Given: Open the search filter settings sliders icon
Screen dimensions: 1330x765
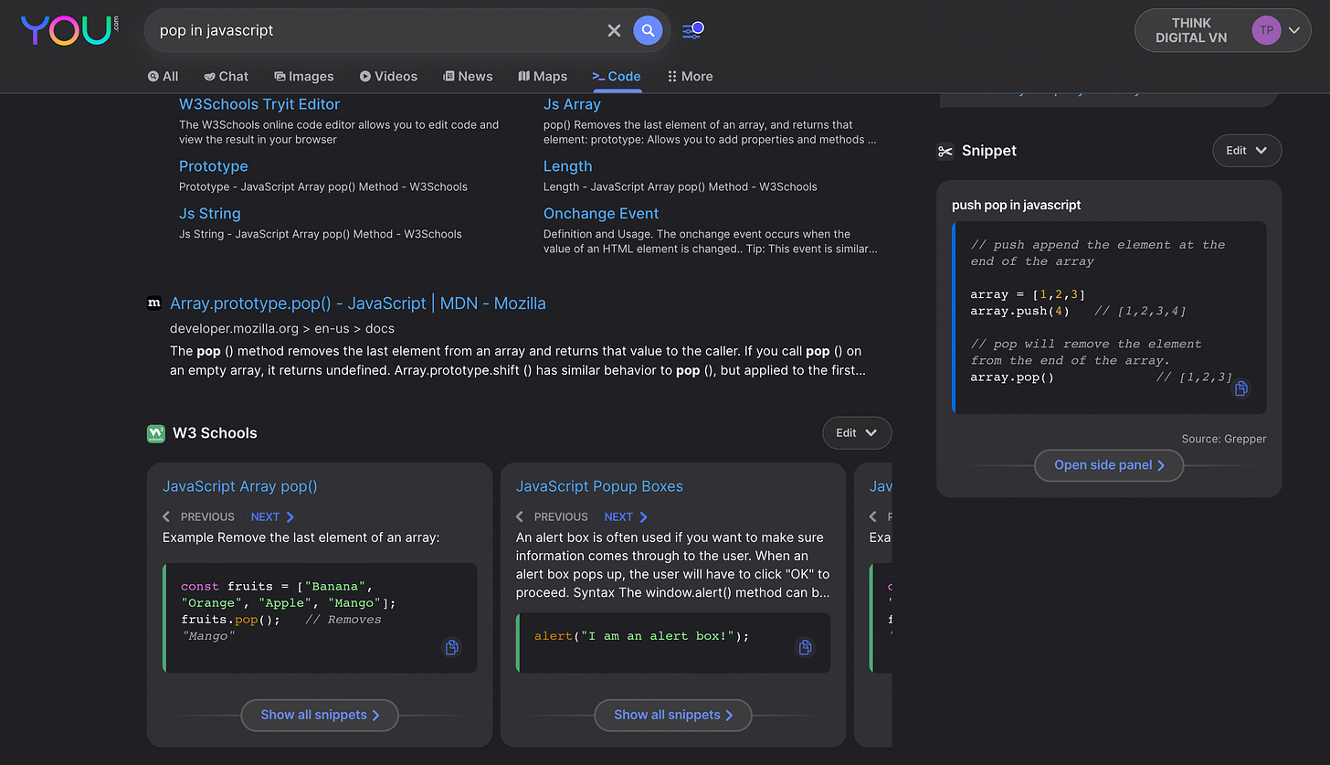Looking at the screenshot, I should (693, 30).
